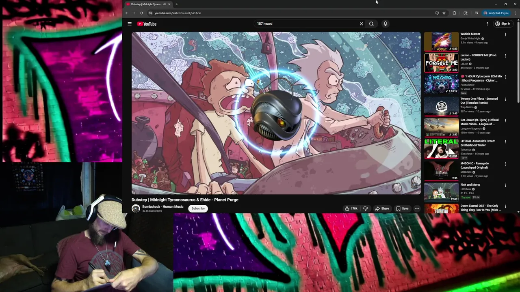Click the YouTube logo home link

pyautogui.click(x=147, y=24)
